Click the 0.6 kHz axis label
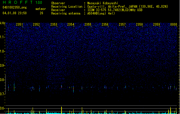The image size is (180, 114). coord(2,108)
